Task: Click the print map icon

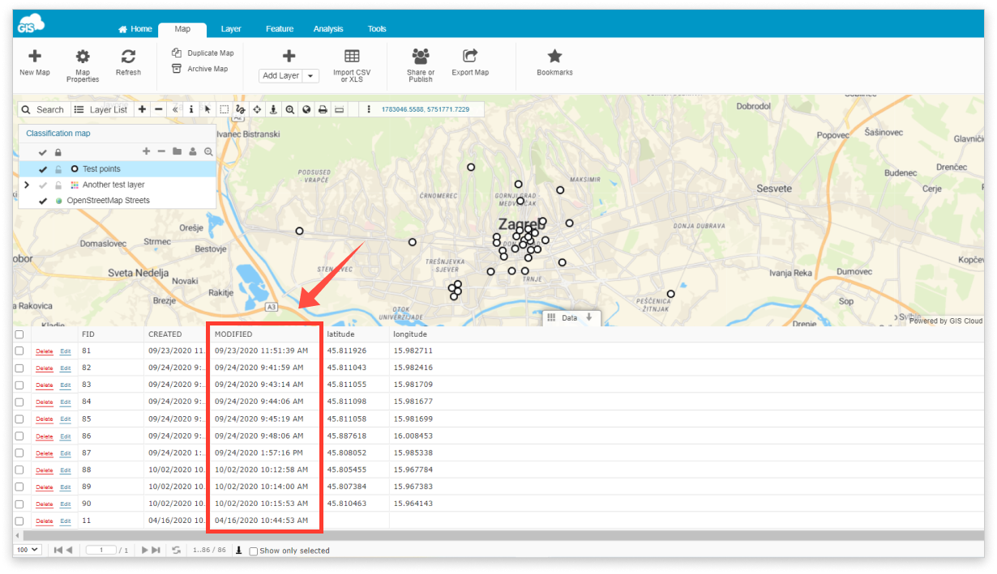Action: [323, 109]
